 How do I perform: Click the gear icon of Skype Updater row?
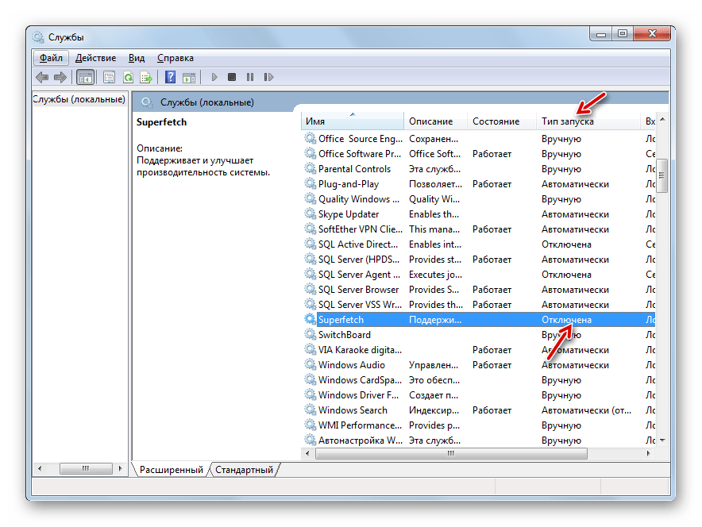click(x=310, y=213)
